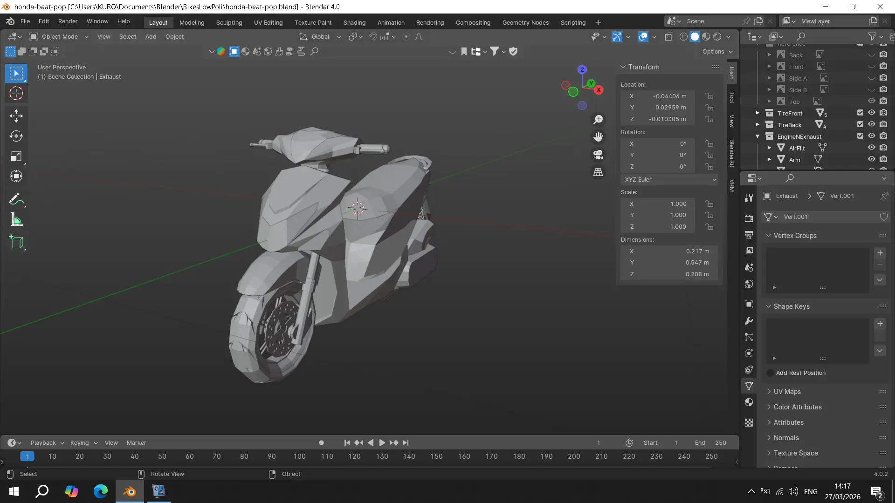
Task: Hide the Arm object in viewport
Action: coord(871,159)
